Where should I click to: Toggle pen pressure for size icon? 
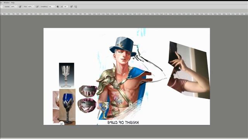coord(71,7)
